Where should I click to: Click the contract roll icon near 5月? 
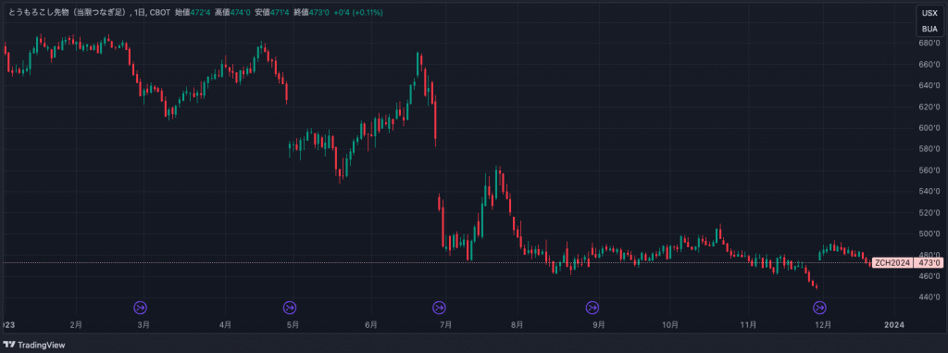[290, 308]
